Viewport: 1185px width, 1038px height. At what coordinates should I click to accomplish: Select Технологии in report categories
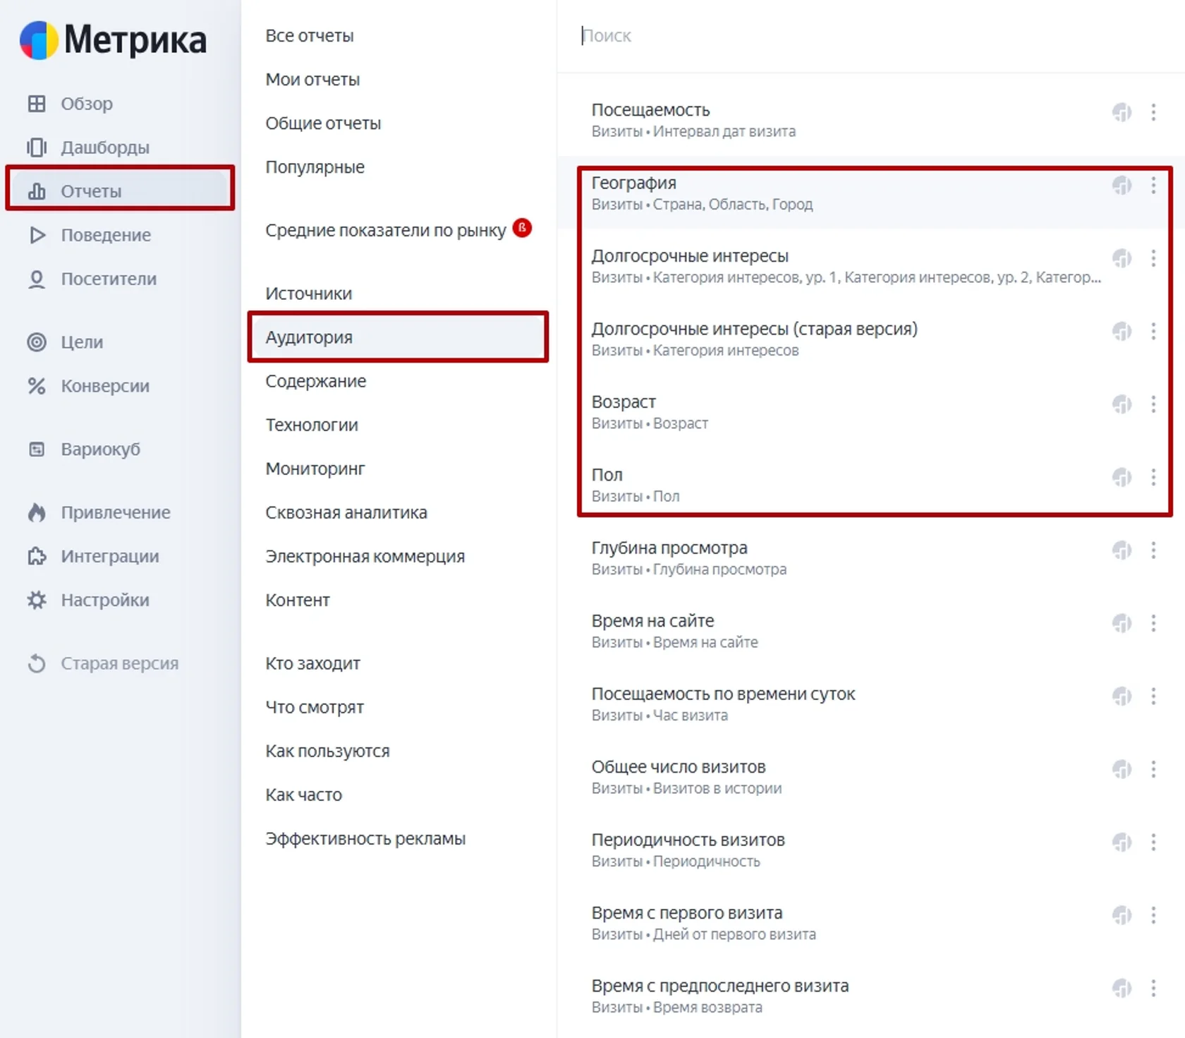[312, 425]
